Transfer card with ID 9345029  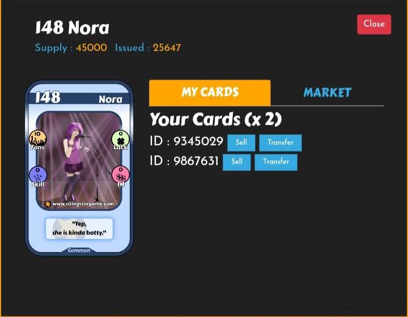(280, 142)
